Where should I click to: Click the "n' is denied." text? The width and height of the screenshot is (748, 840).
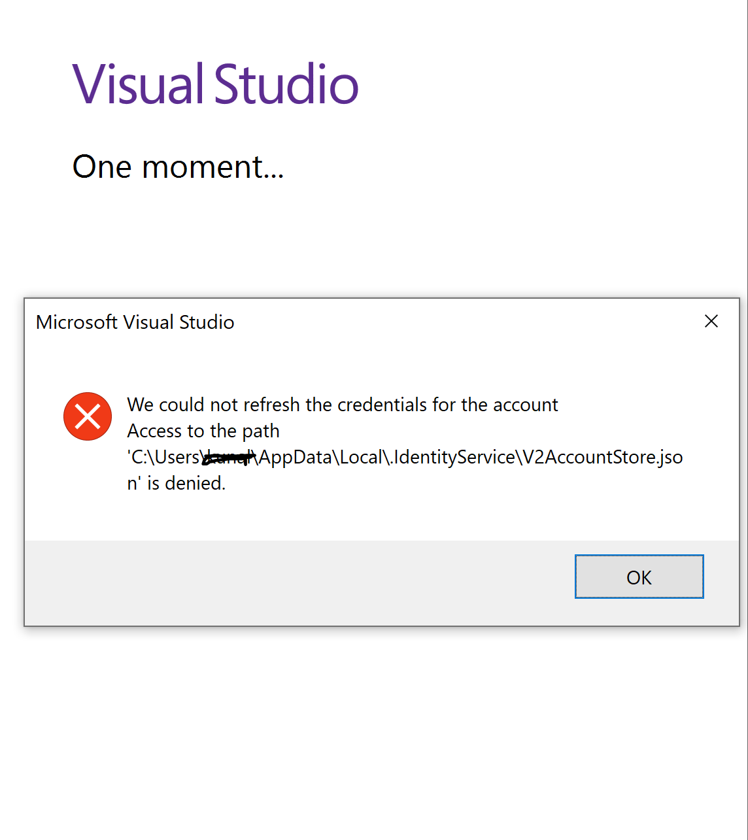[x=177, y=483]
